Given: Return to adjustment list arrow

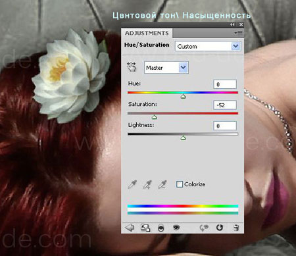Looking at the screenshot, I should [130, 228].
